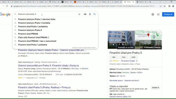
Task: Open the on-screen keyboard icon in search box
Action: 85,14
